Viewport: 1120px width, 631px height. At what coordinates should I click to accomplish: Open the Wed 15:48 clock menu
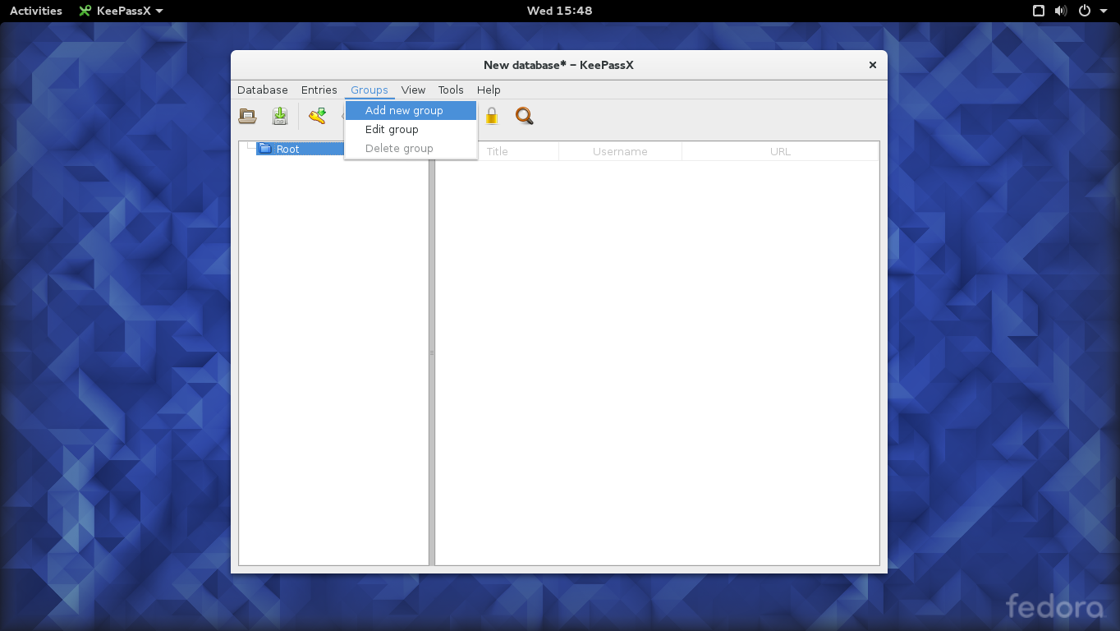(x=559, y=11)
